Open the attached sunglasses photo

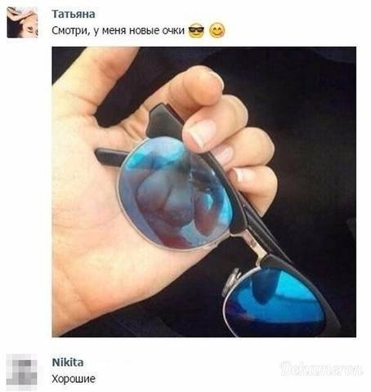204,192
